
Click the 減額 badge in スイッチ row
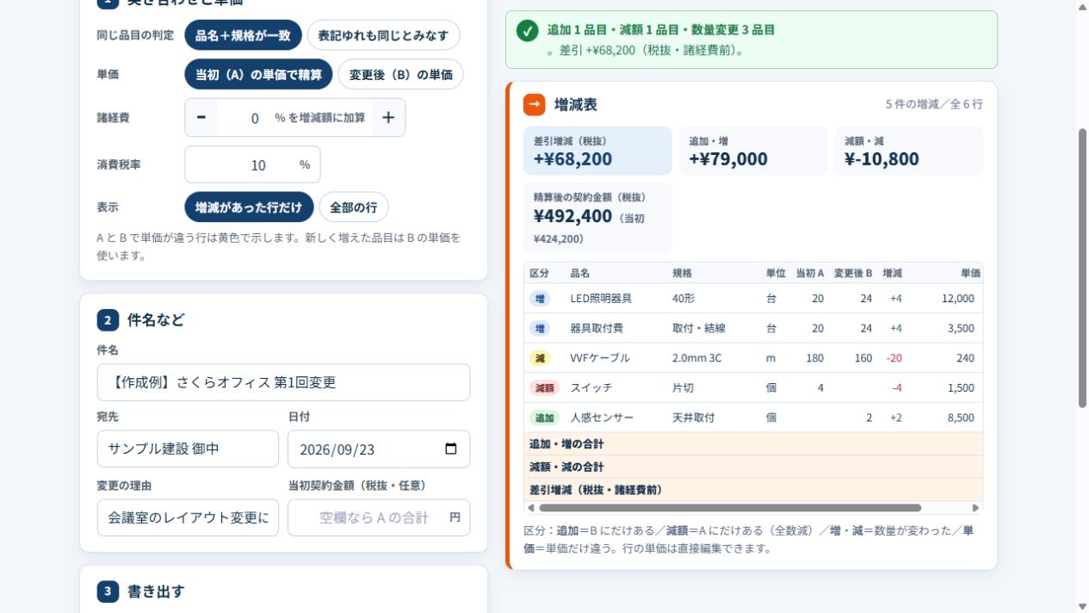[544, 388]
